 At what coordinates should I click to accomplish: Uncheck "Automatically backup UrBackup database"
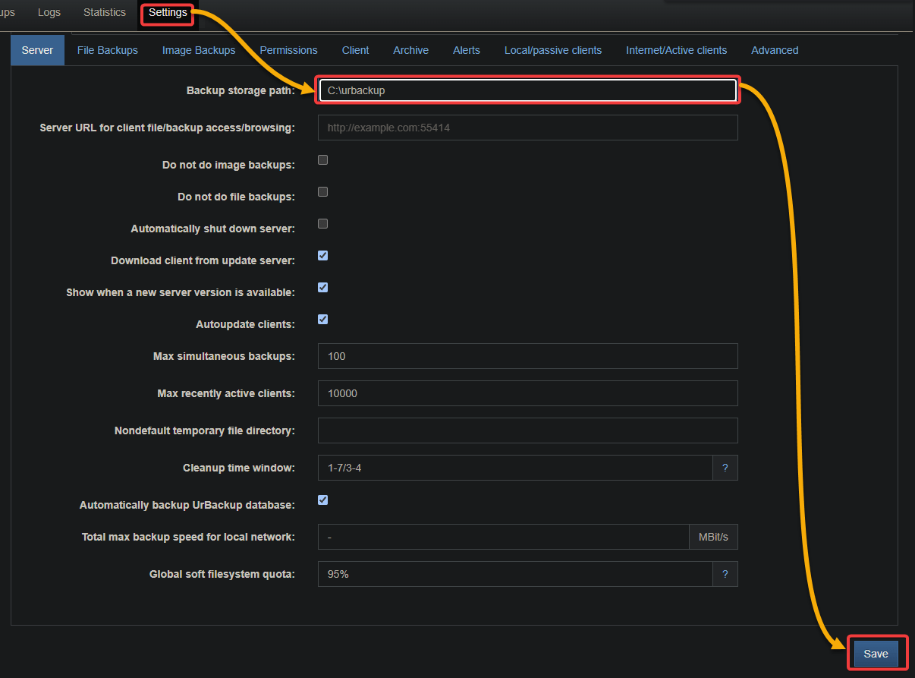tap(322, 500)
